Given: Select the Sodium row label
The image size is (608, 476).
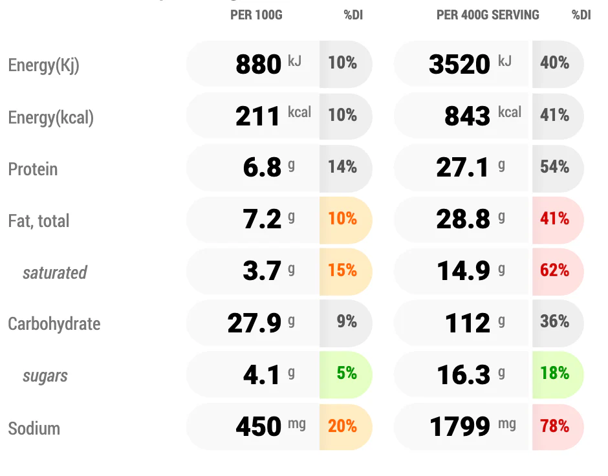Looking at the screenshot, I should [34, 429].
